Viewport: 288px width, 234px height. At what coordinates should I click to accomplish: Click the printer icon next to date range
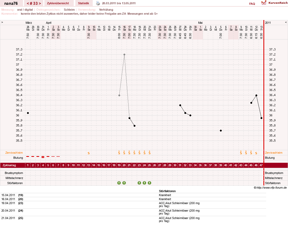pyautogui.click(x=98, y=3)
